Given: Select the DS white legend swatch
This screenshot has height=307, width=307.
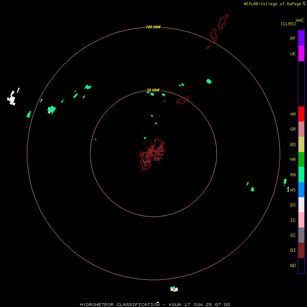Looking at the screenshot, I should [301, 205].
